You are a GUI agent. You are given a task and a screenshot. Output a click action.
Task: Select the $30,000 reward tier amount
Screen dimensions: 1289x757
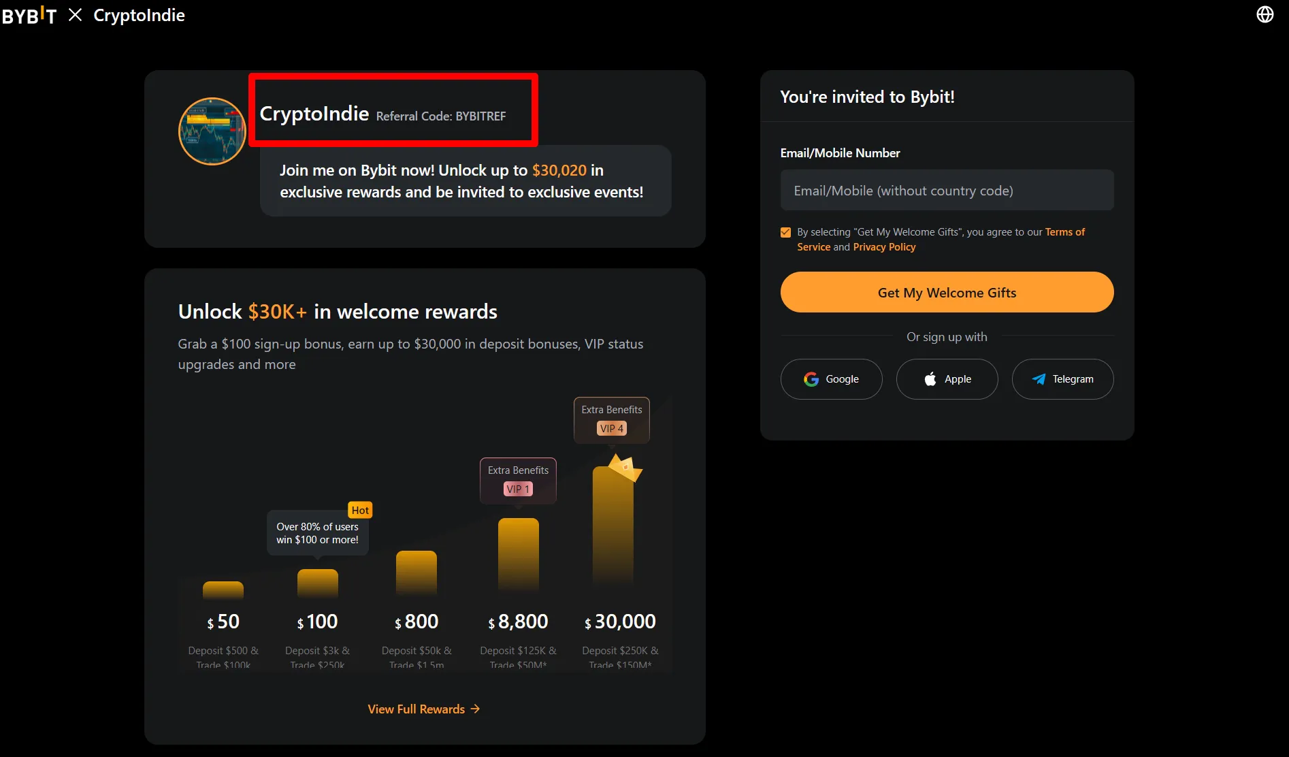coord(620,622)
